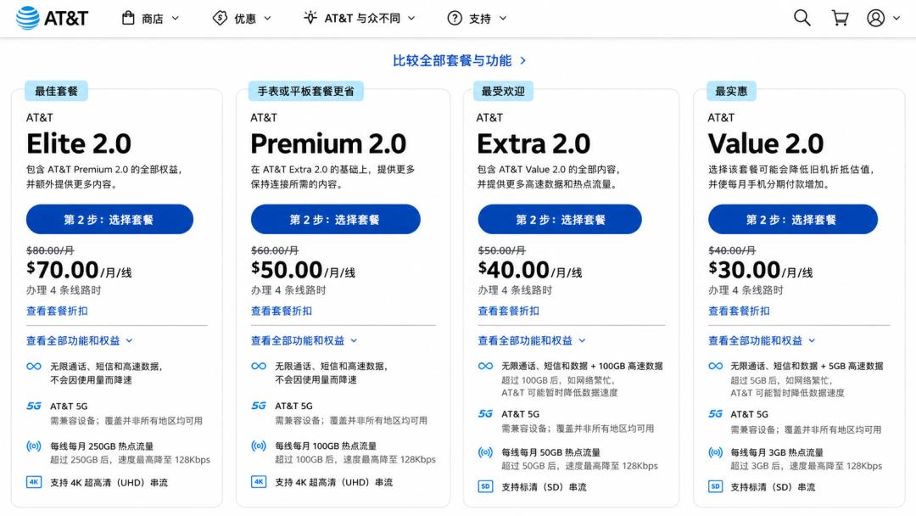Click 第 2 步：选择套餐 for Value 2.0

point(793,219)
